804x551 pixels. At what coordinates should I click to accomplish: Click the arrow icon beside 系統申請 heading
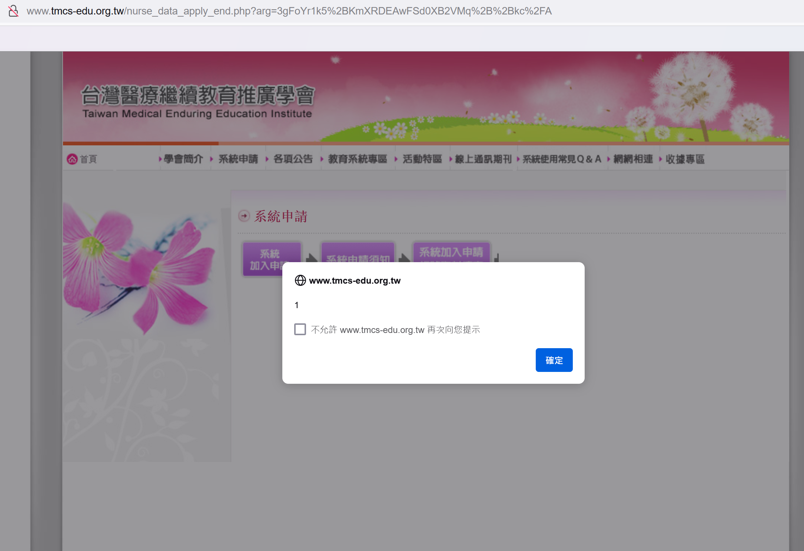[x=244, y=216]
